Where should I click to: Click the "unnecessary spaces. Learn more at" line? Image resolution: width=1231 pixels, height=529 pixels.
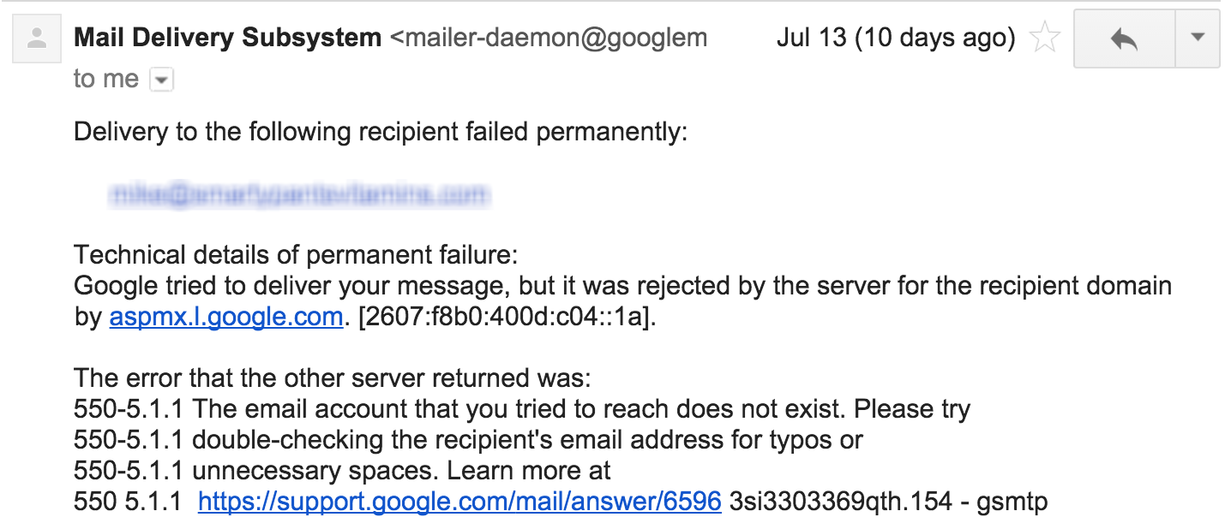pyautogui.click(x=342, y=471)
